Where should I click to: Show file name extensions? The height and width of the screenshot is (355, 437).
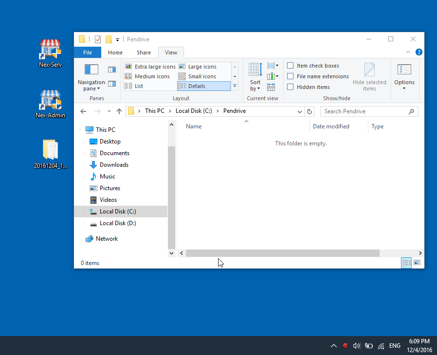(x=291, y=76)
